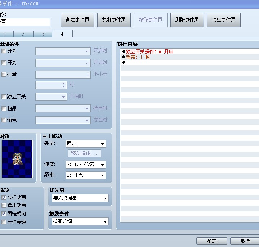The image size is (259, 247).
Task: Click 粘贴事件页 button
Action: pyautogui.click(x=151, y=20)
